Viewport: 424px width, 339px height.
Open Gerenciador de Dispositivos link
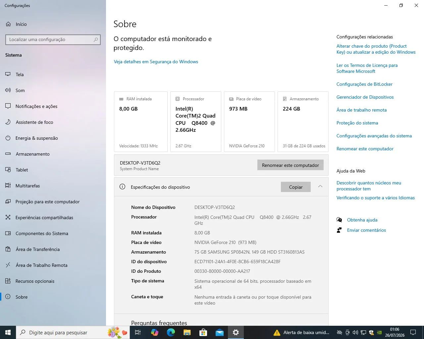pos(365,97)
